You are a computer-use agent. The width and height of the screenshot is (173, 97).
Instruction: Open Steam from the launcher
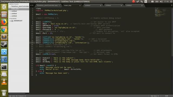(4, 44)
